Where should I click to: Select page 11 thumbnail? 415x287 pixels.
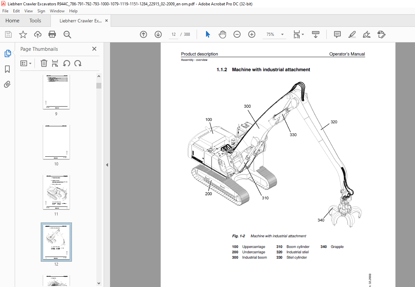[x=56, y=192]
